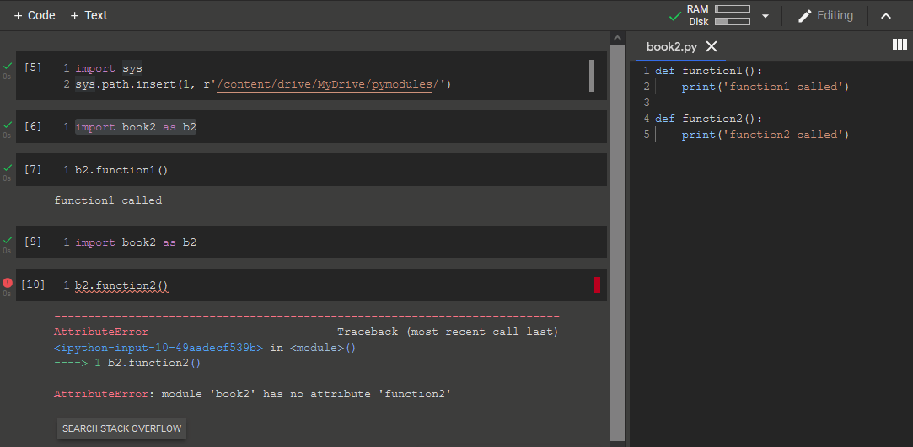This screenshot has width=913, height=447.
Task: Click the Editing mode pencil button
Action: coord(825,16)
